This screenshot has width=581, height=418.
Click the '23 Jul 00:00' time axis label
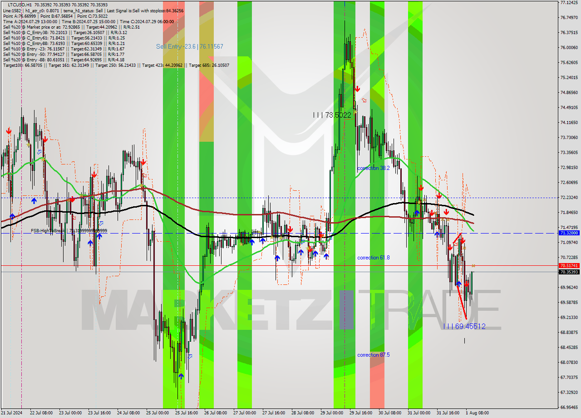point(70,413)
